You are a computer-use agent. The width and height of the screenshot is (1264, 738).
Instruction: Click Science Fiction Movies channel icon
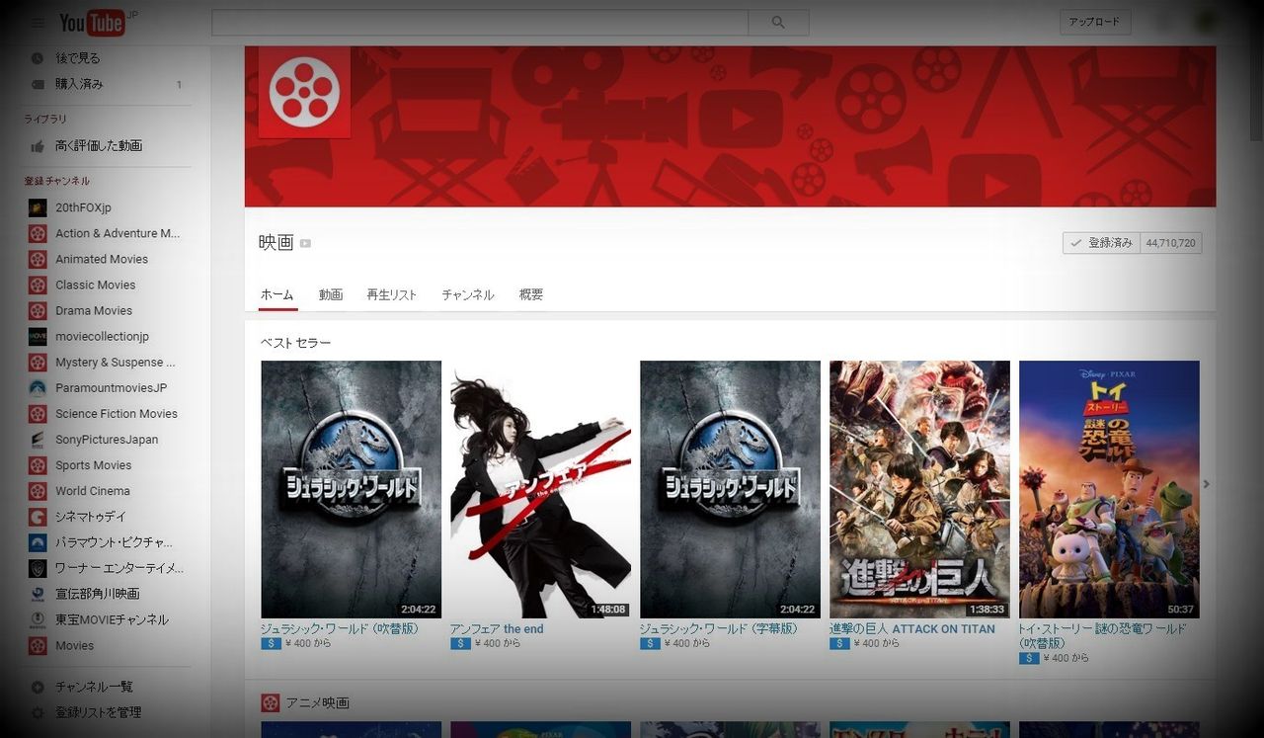38,413
